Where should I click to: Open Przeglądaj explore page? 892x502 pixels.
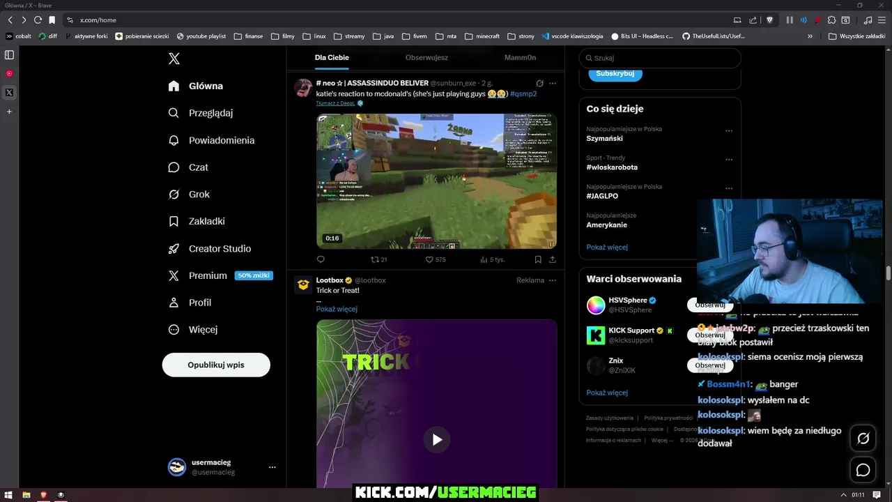201,113
